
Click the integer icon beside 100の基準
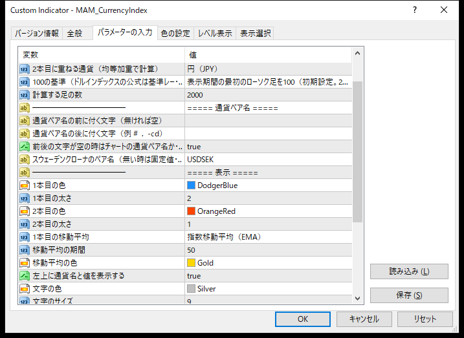click(25, 82)
